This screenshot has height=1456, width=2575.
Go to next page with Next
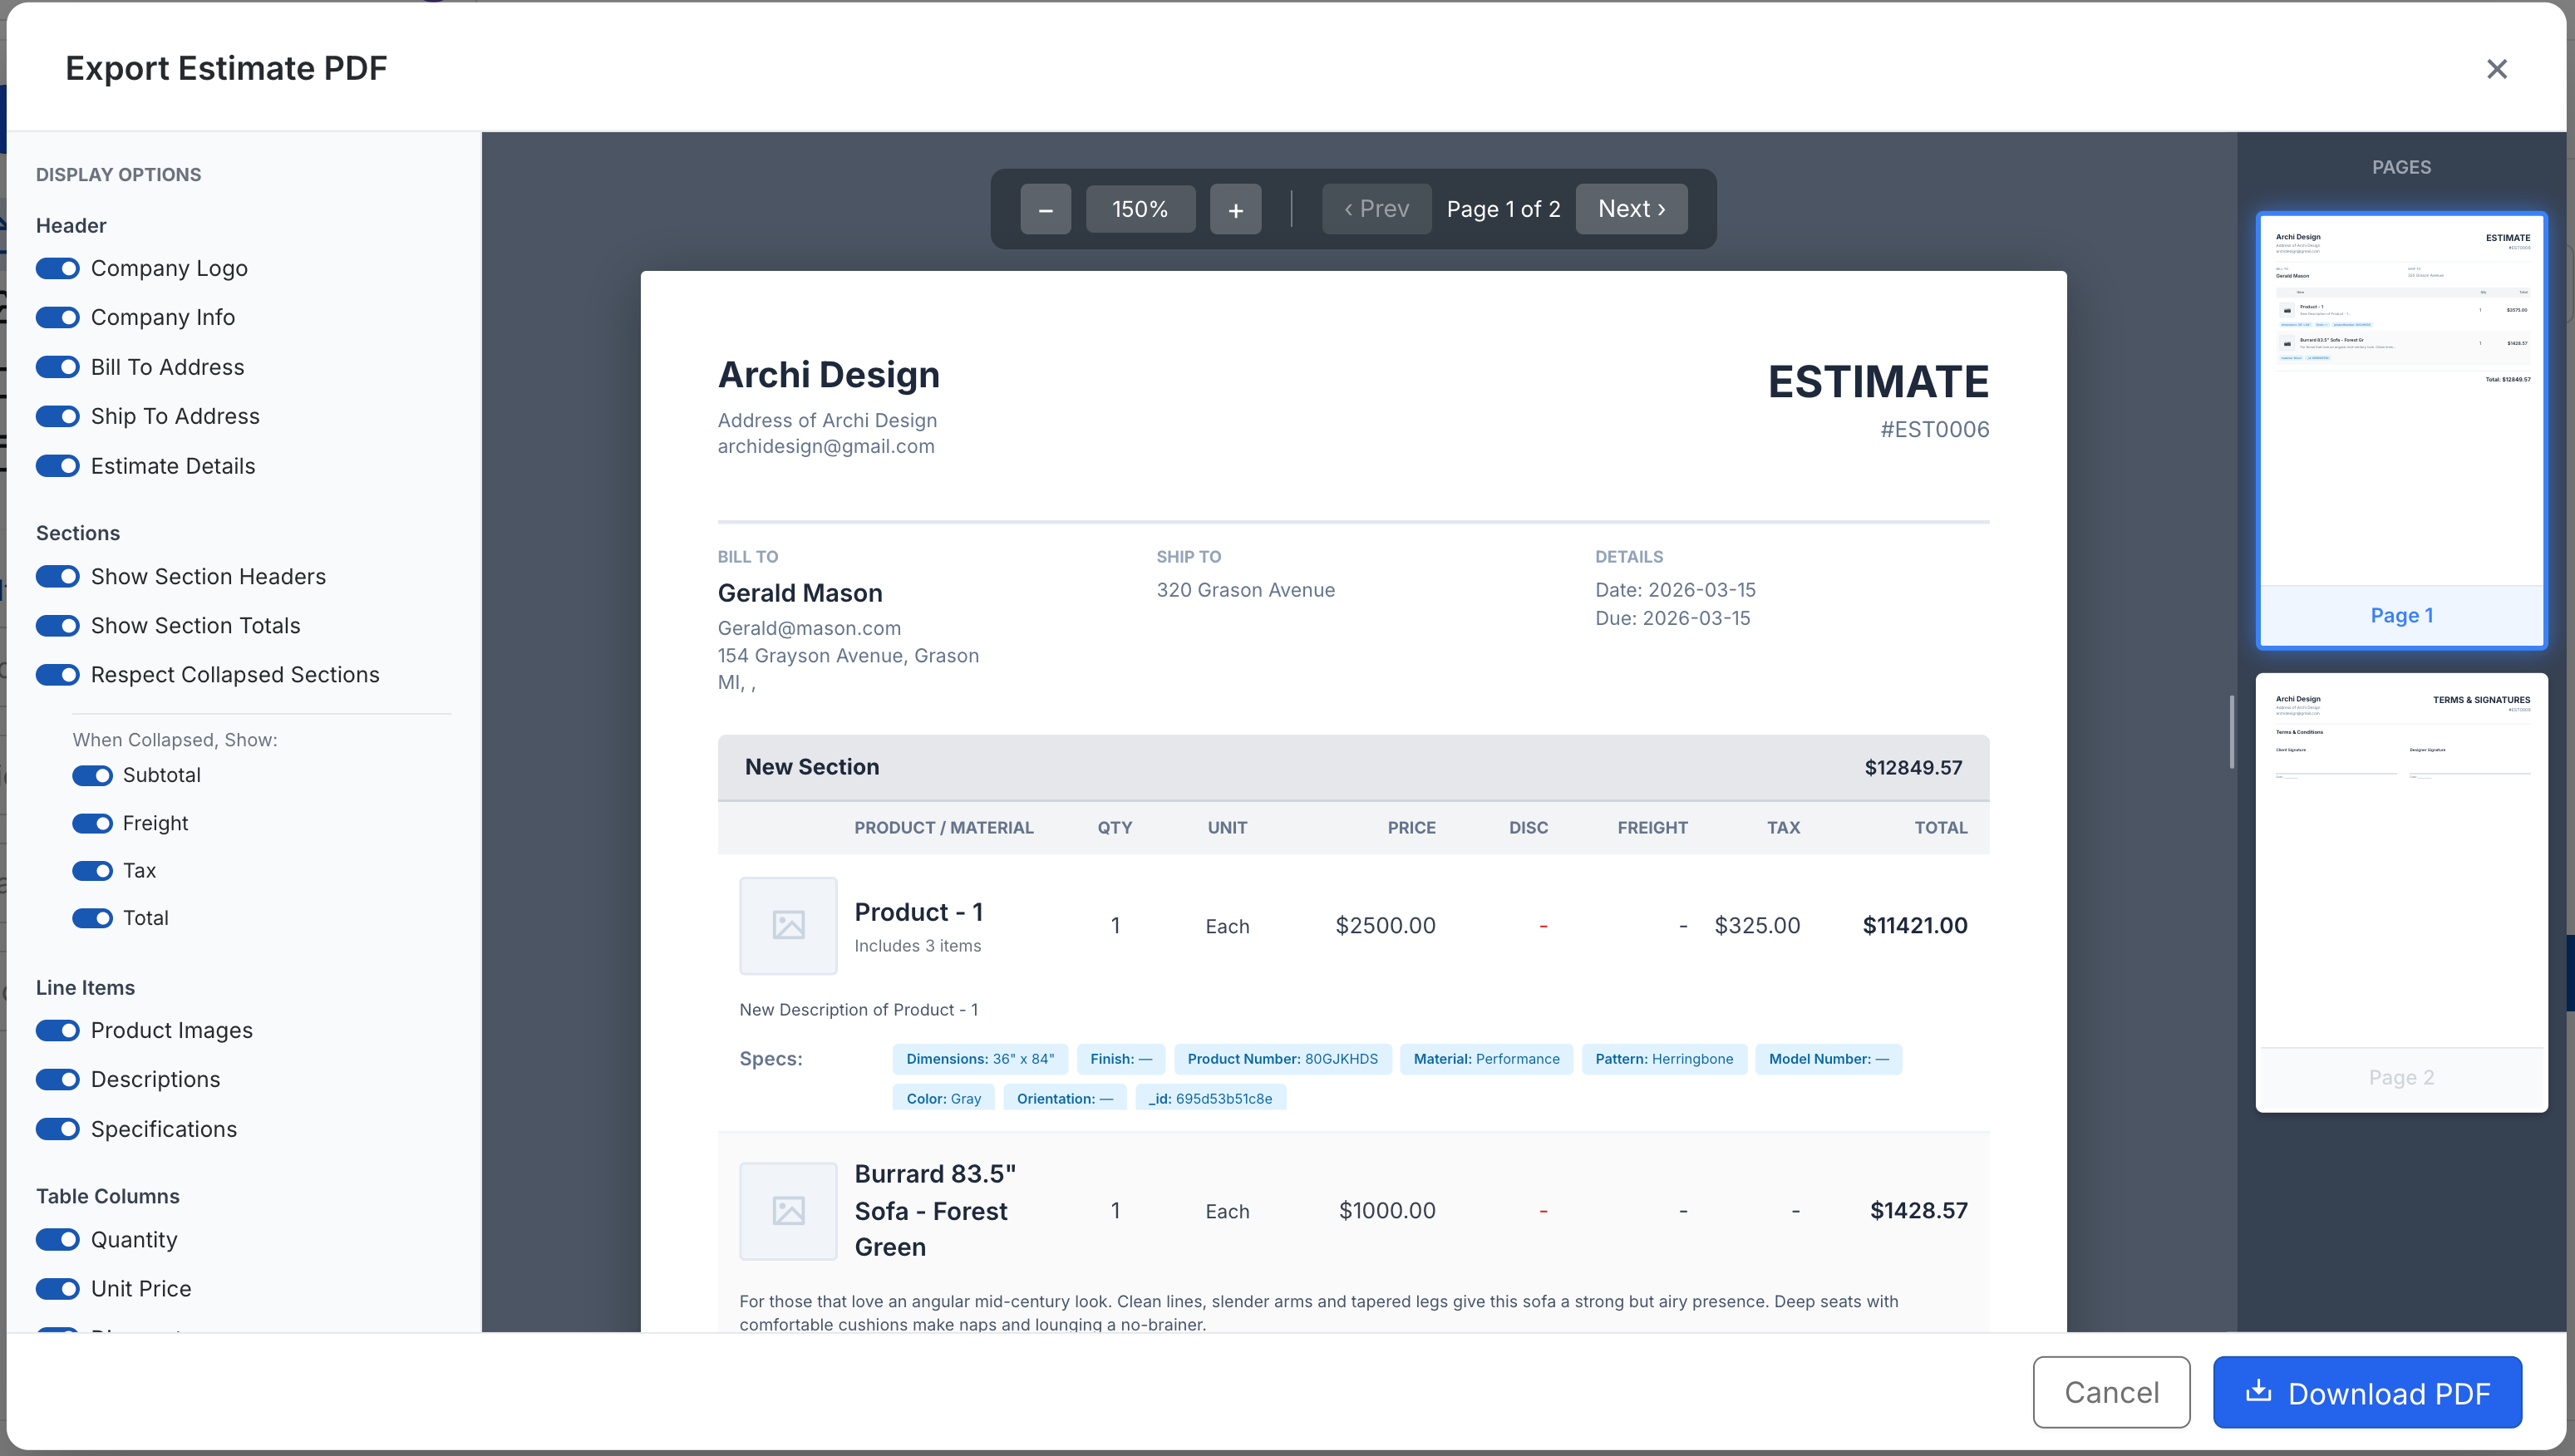(x=1631, y=209)
